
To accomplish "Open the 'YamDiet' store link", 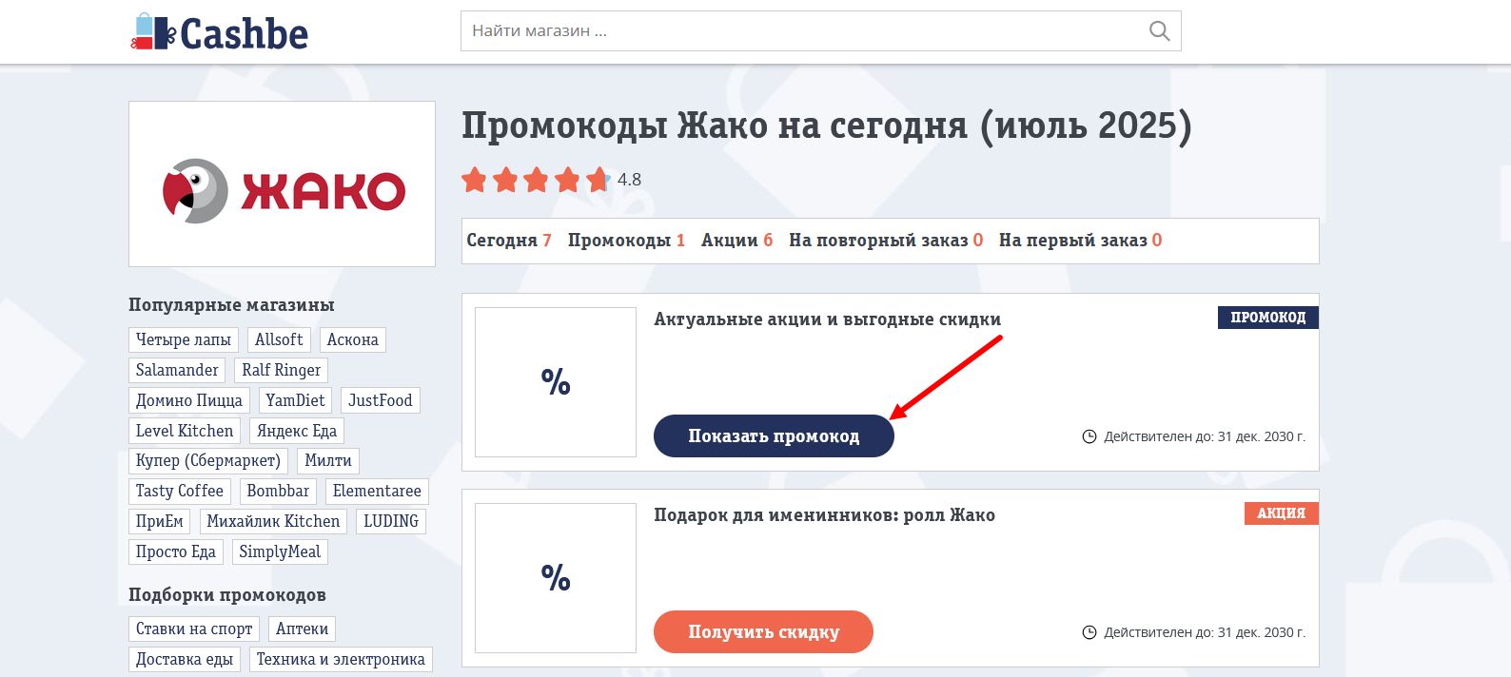I will [295, 400].
